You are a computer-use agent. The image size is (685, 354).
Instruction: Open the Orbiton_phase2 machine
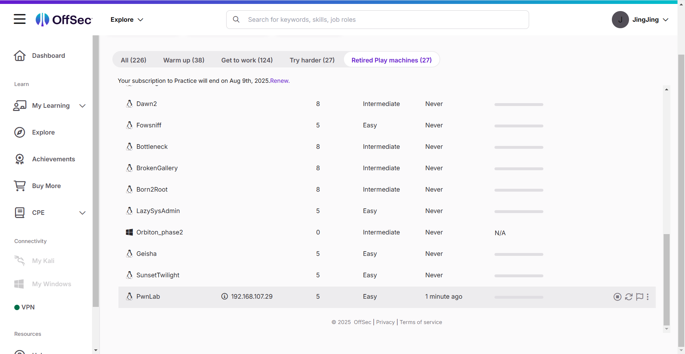click(x=159, y=232)
